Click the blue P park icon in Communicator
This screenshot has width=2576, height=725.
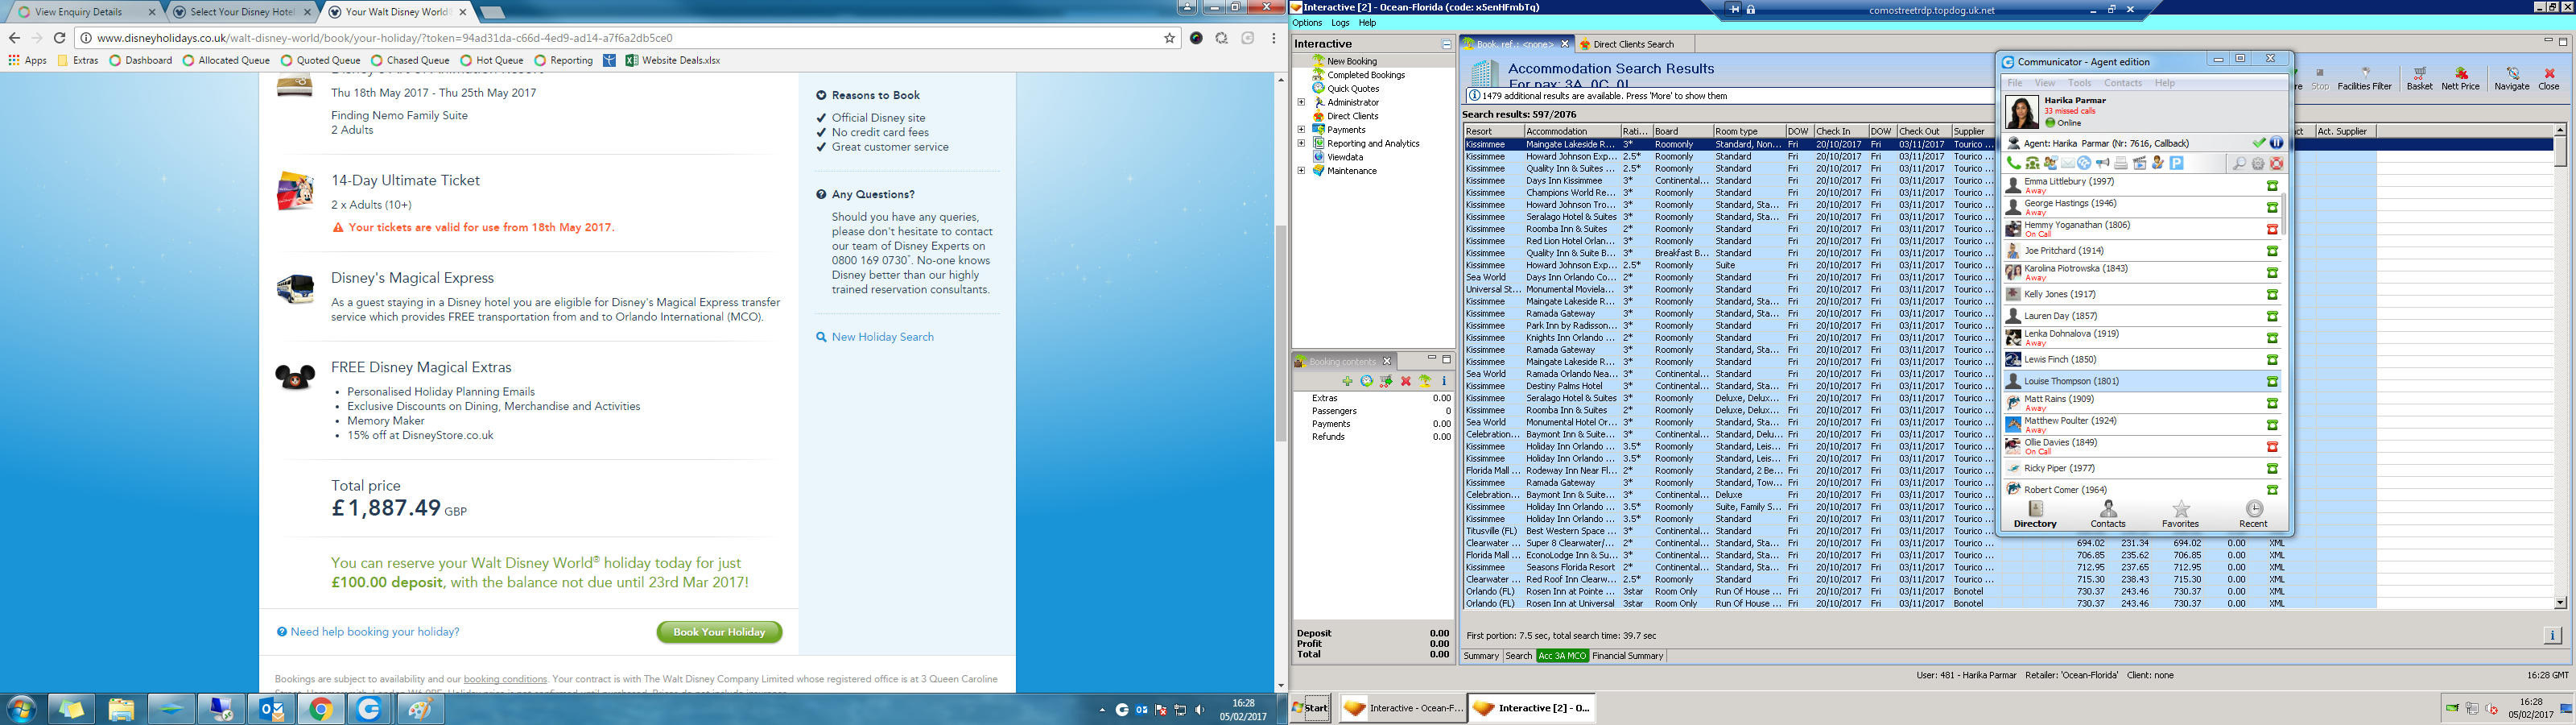point(2176,164)
